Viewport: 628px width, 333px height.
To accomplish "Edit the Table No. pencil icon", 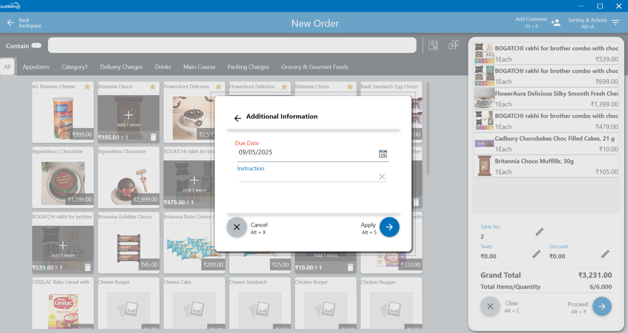I will coord(539,232).
